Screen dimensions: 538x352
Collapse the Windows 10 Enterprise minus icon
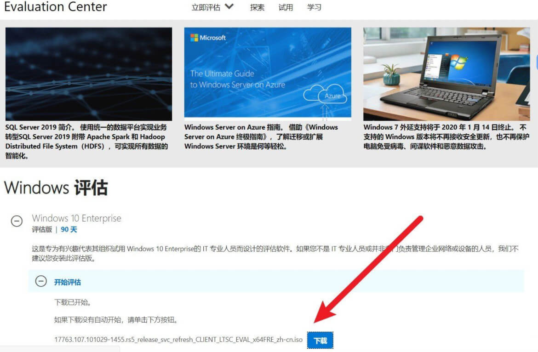[x=17, y=221]
